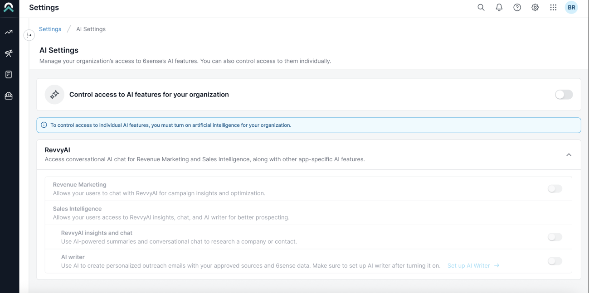589x293 pixels.
Task: Click the AI Settings breadcrumb text
Action: (91, 29)
